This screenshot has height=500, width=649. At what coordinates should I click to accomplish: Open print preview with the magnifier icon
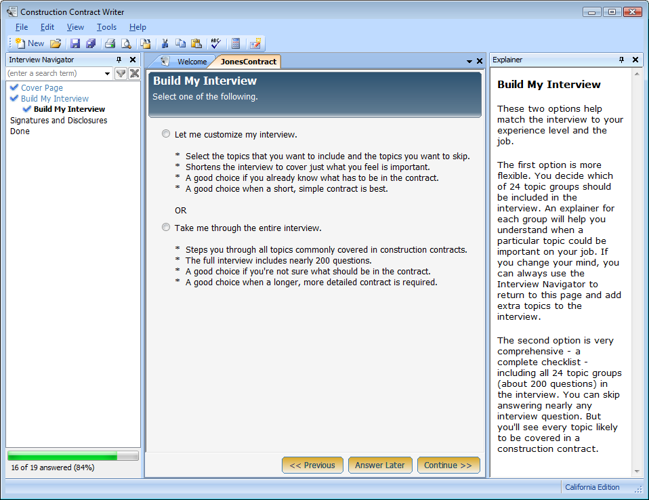point(126,43)
